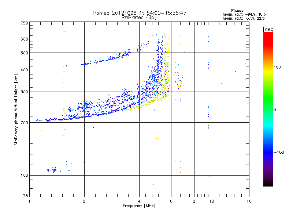Click the phase colorbar scale
The width and height of the screenshot is (293, 219).
[268, 109]
